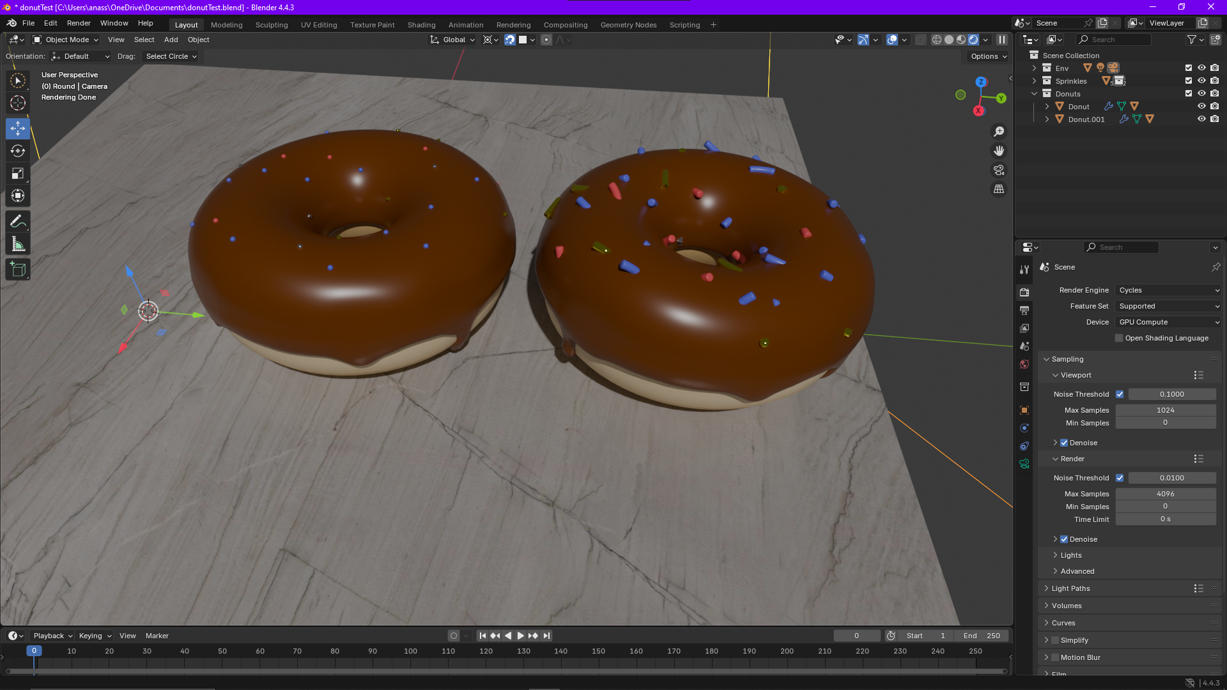1227x690 pixels.
Task: Enable the Motion Blur checkbox
Action: tap(1055, 657)
